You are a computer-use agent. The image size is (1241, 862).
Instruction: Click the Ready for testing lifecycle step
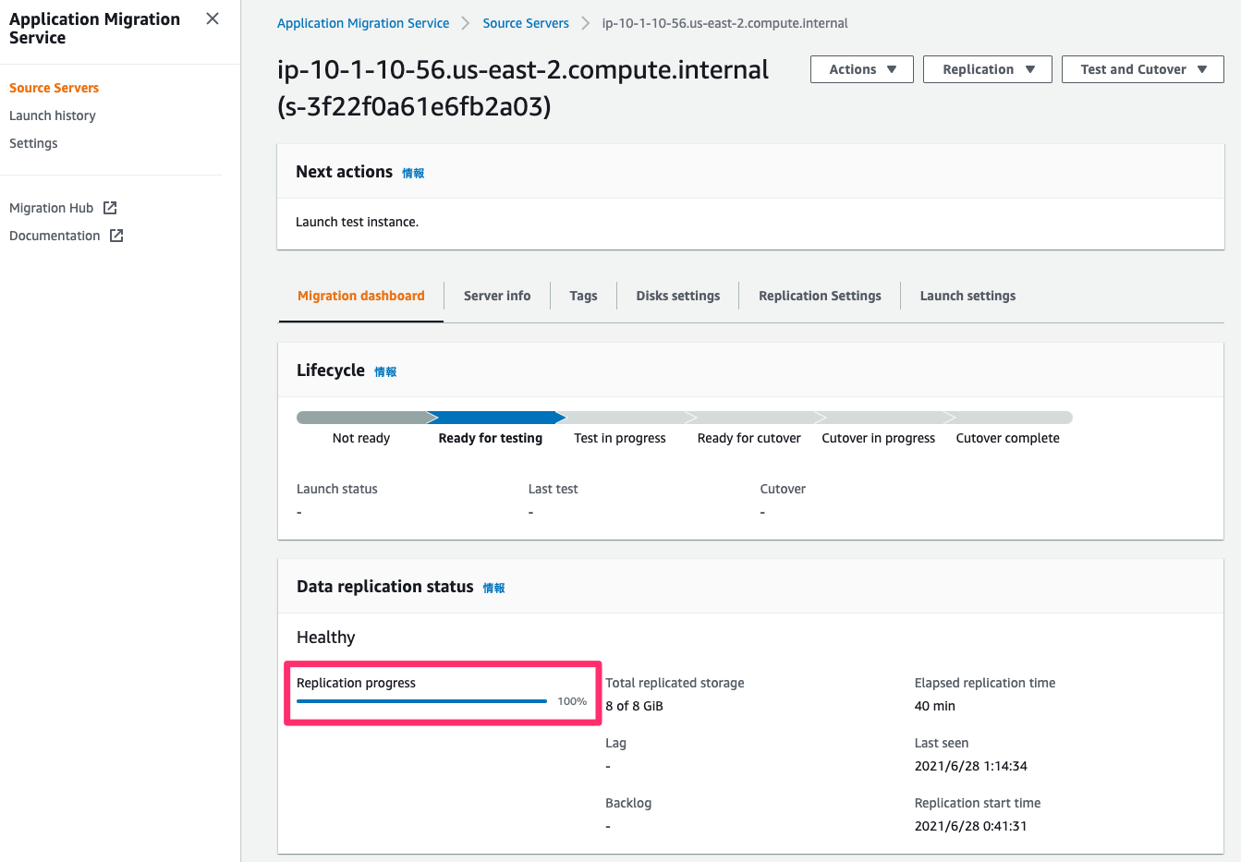491,438
